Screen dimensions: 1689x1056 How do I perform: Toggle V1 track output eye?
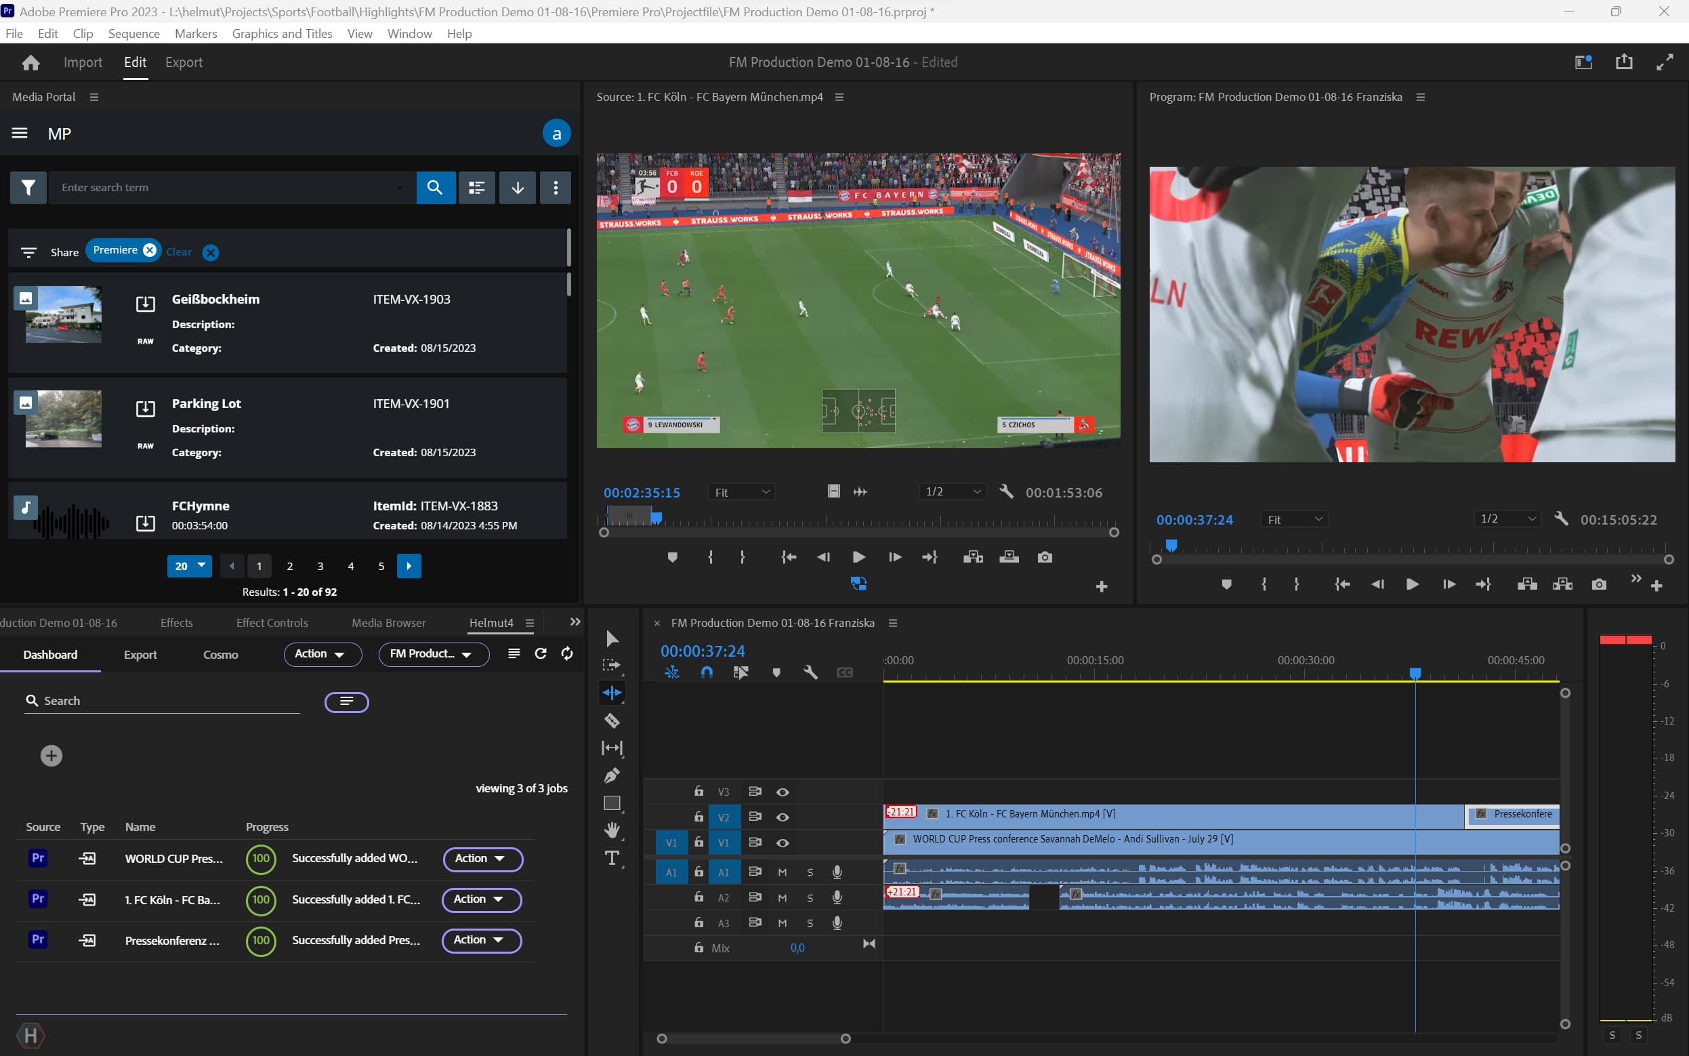coord(783,843)
